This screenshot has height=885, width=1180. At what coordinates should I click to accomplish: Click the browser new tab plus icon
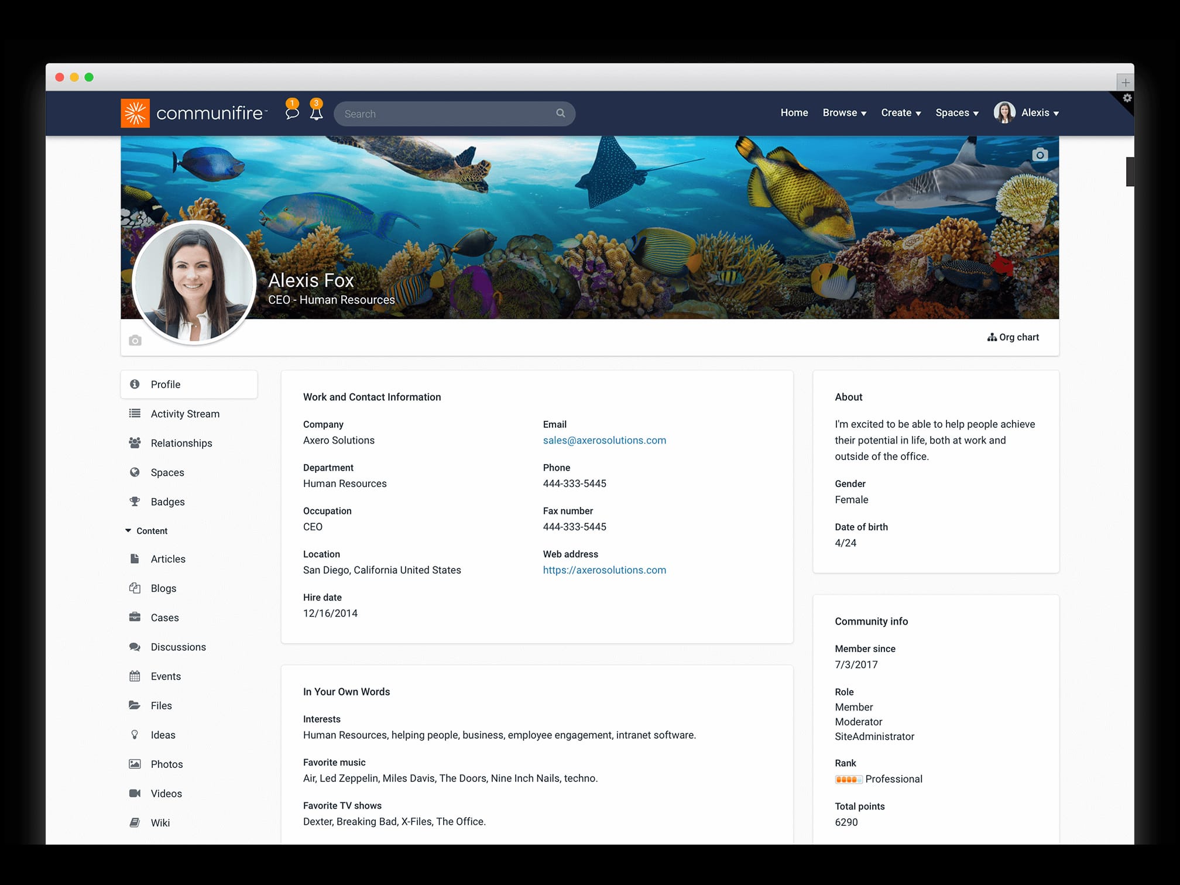click(1125, 83)
